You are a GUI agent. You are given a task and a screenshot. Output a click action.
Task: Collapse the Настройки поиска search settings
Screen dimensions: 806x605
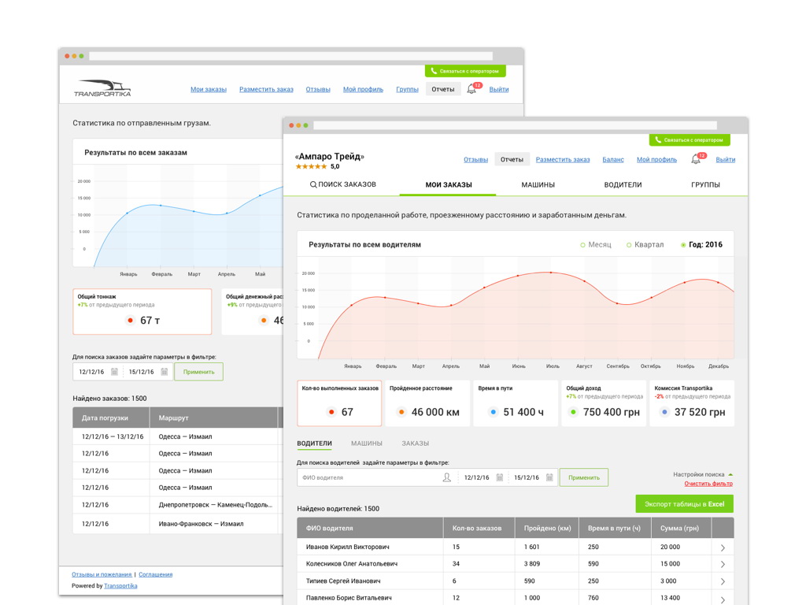tap(730, 474)
